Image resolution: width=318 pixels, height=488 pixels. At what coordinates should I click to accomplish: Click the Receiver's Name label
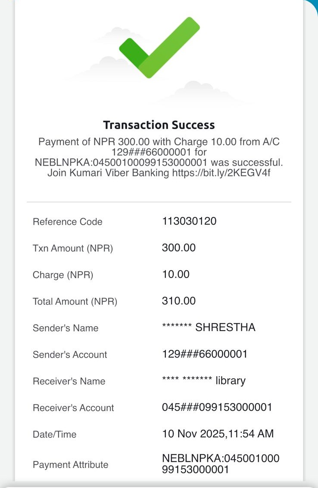(x=69, y=382)
